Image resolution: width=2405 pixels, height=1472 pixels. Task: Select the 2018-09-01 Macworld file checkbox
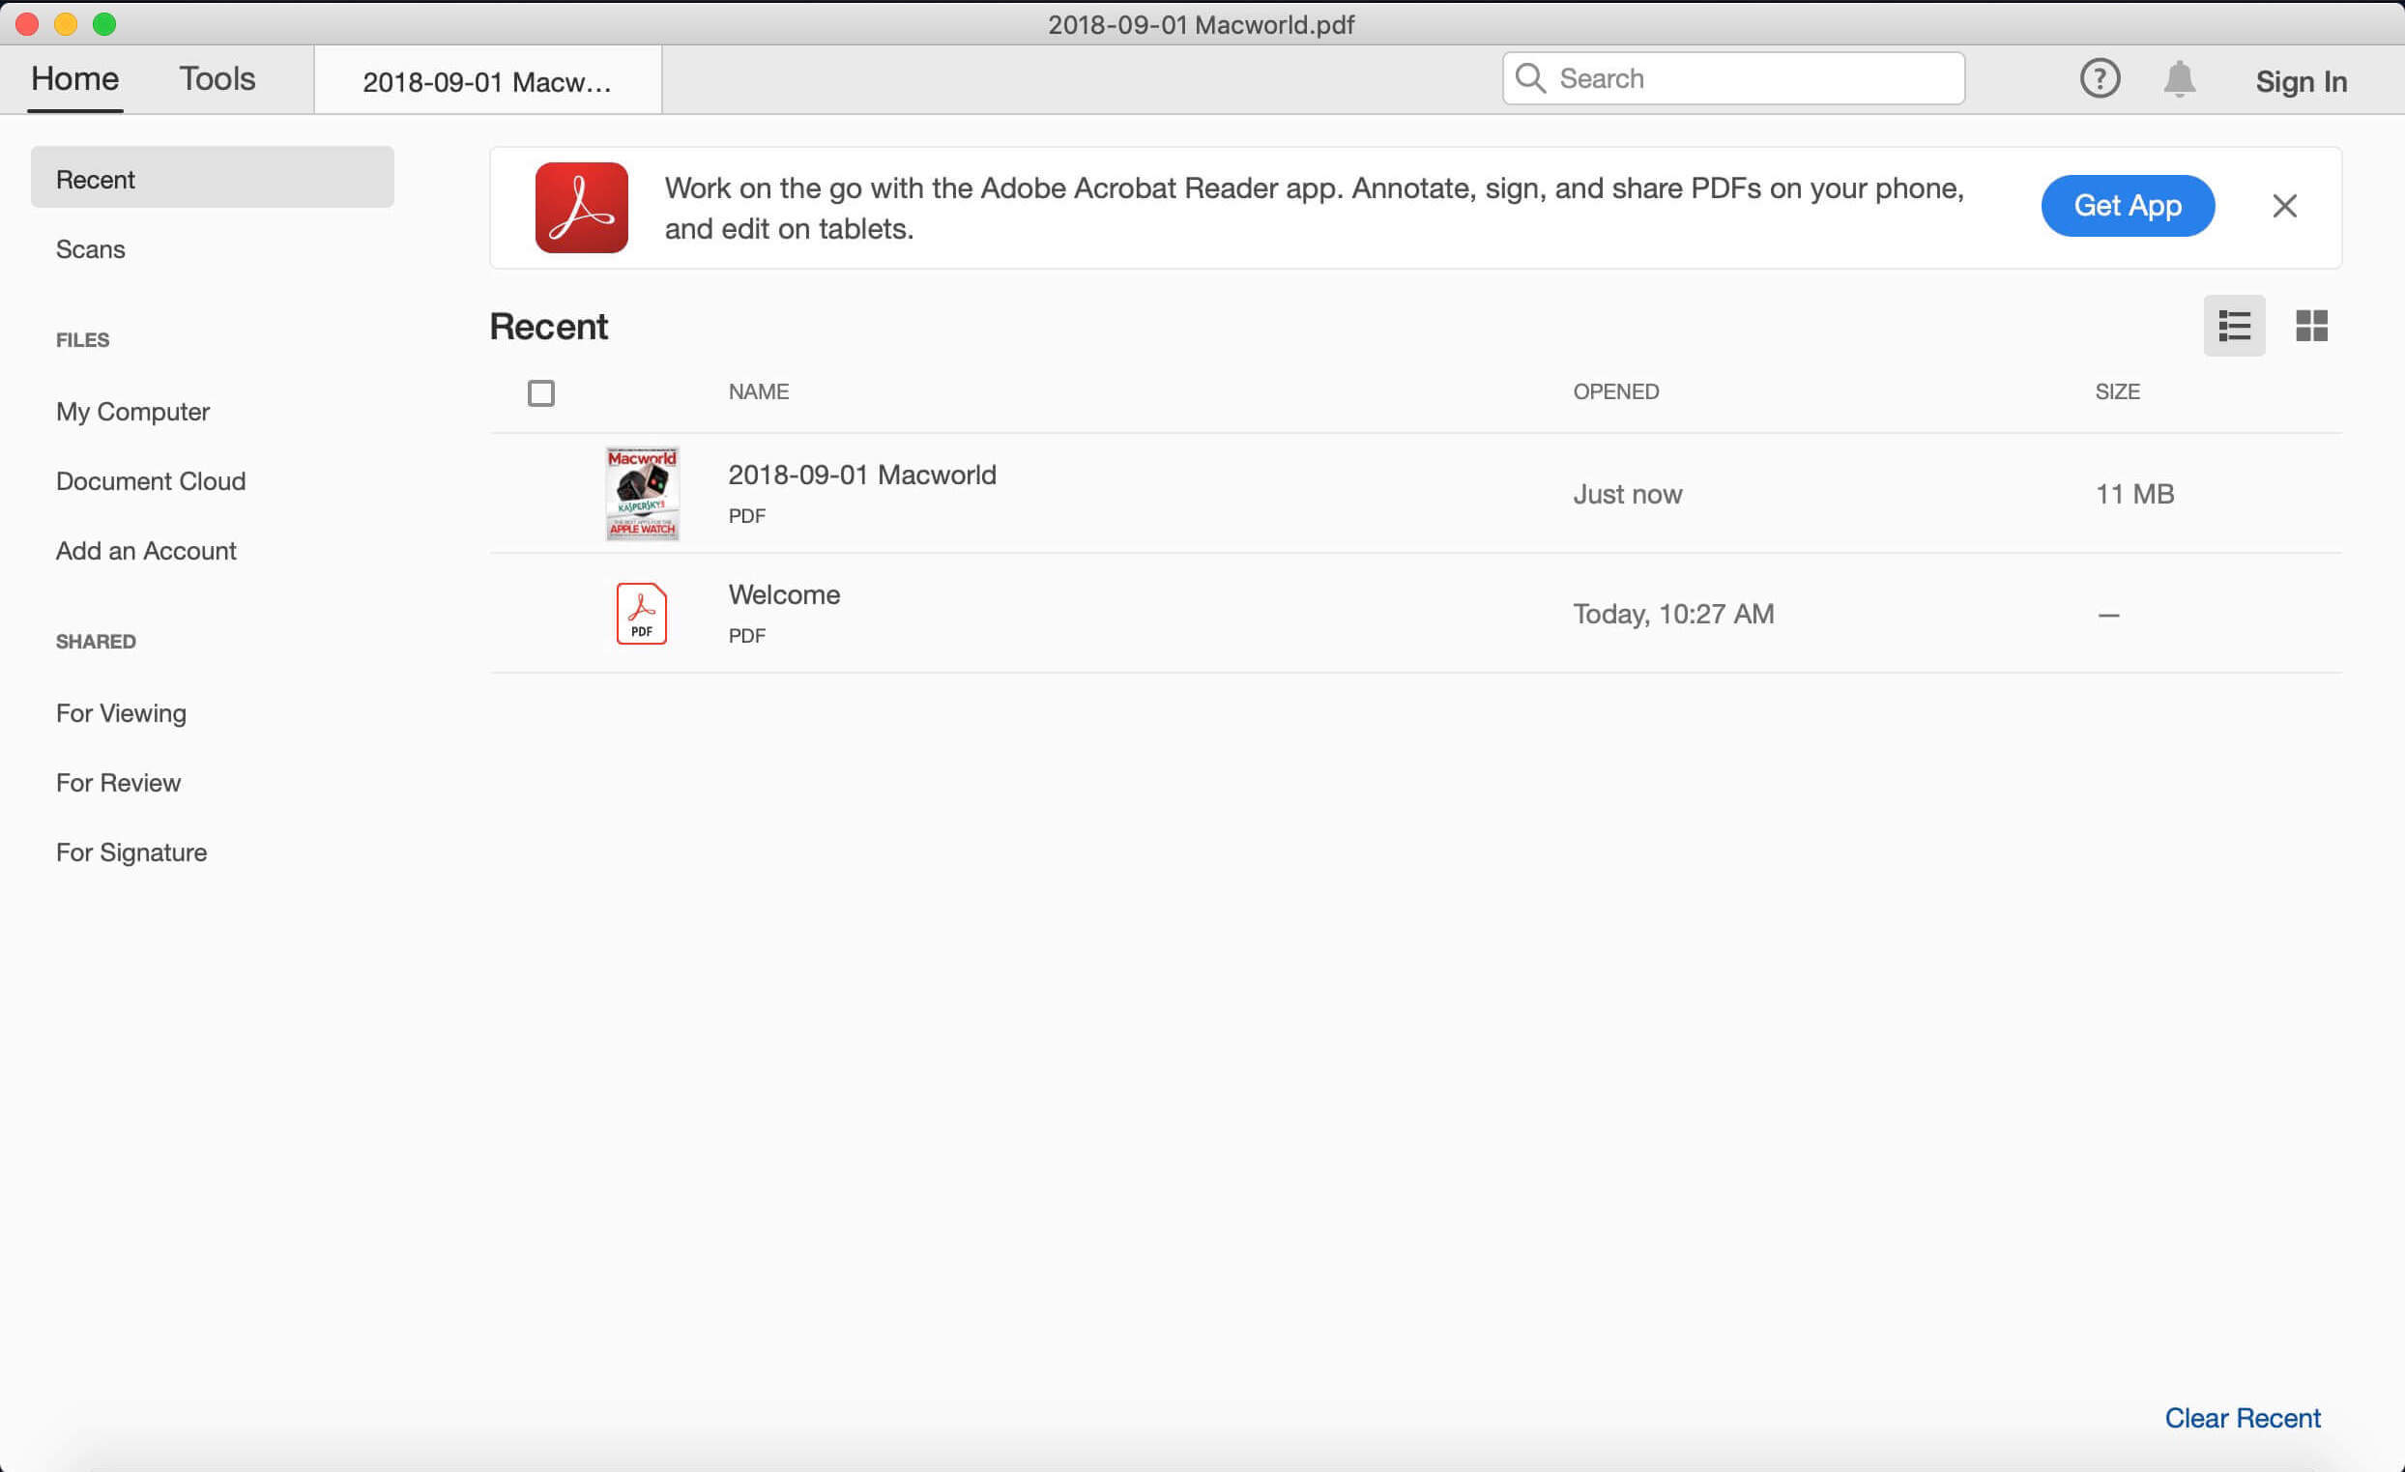point(539,493)
